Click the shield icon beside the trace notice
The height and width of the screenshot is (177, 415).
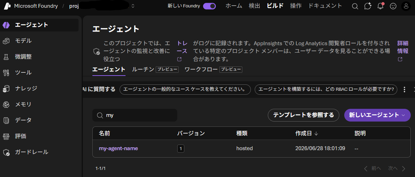pyautogui.click(x=97, y=51)
